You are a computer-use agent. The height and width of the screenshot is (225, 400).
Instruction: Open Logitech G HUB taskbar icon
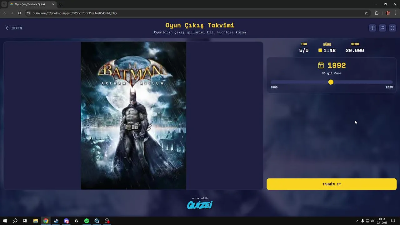(x=77, y=221)
